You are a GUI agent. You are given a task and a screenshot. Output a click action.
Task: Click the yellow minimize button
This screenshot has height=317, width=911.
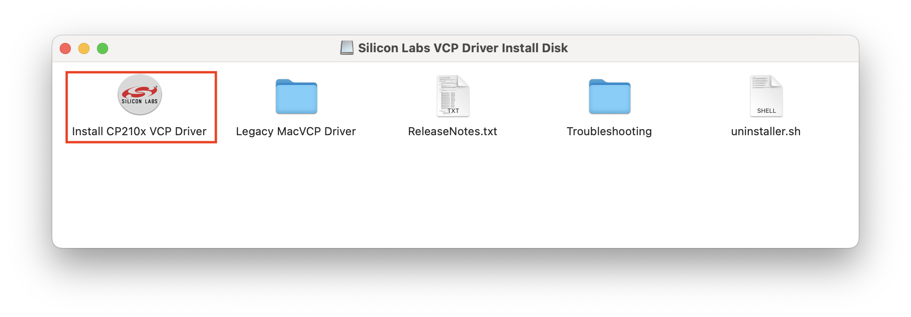(84, 48)
